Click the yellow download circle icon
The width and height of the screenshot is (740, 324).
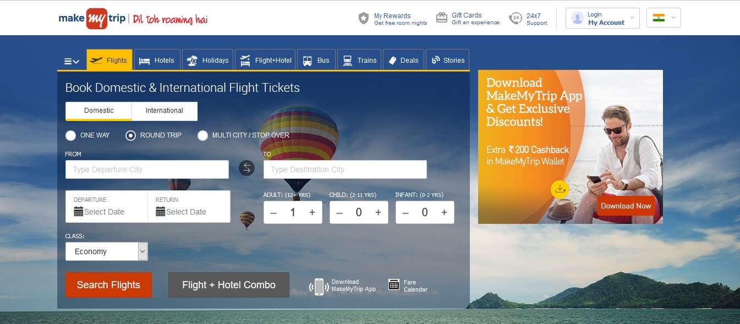[x=560, y=189]
